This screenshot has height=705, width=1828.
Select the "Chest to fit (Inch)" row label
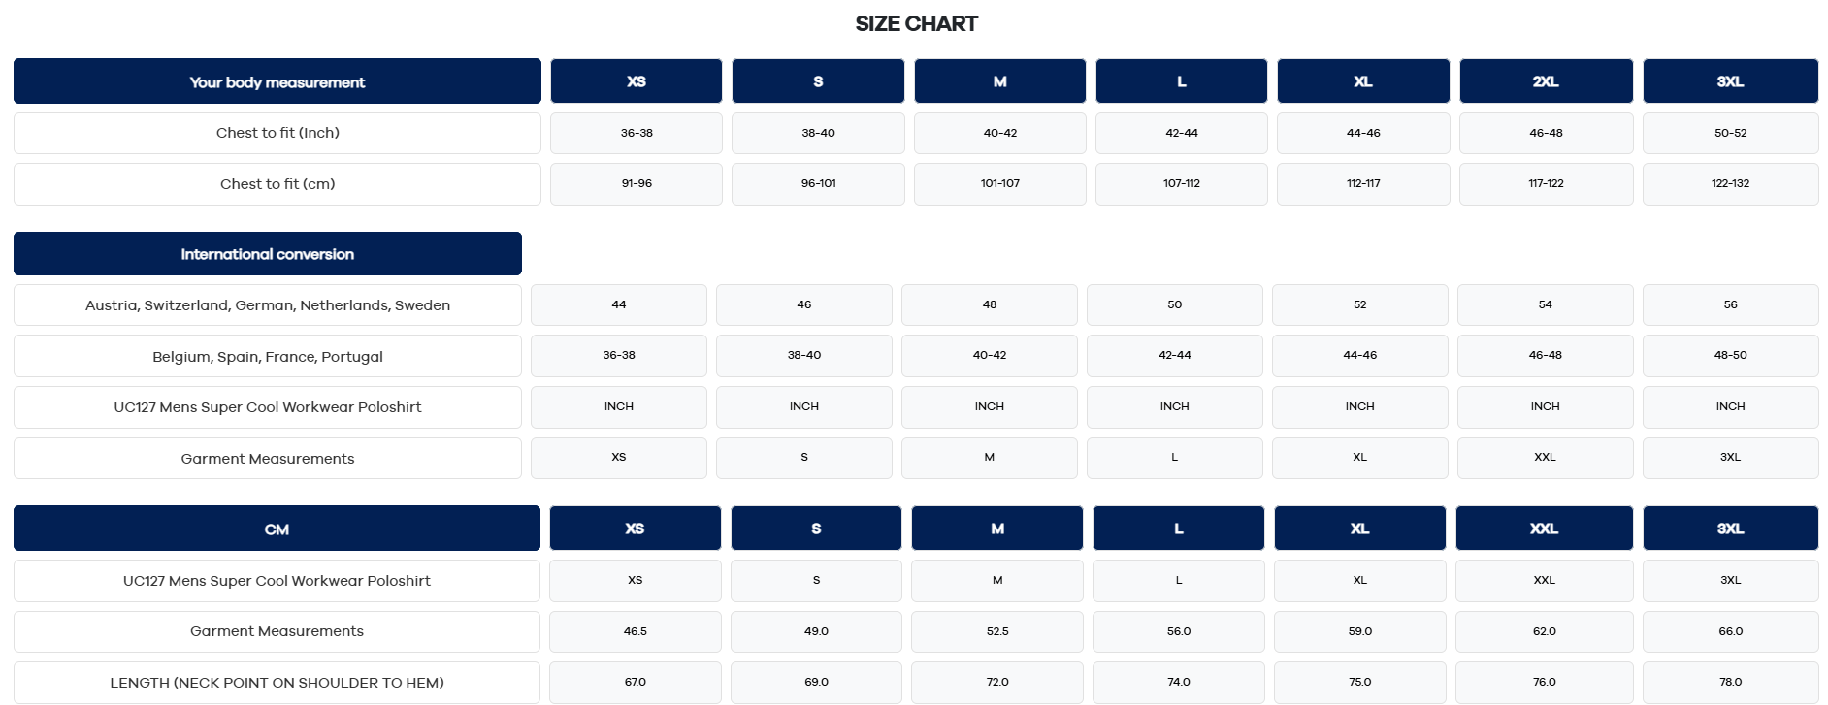(x=277, y=133)
